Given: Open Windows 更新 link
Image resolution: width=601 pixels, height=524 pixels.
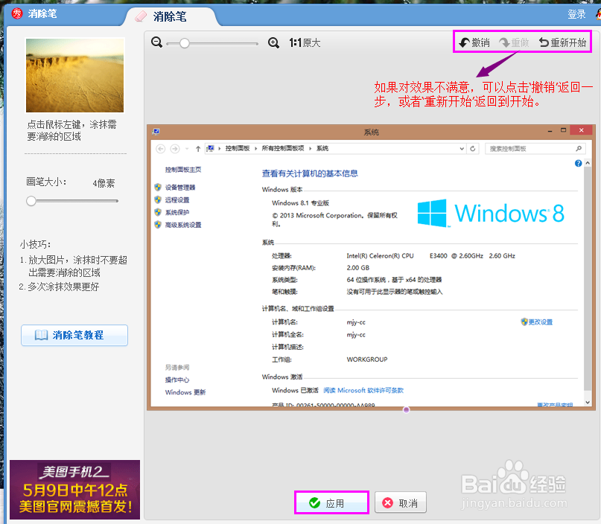Looking at the screenshot, I should (185, 392).
